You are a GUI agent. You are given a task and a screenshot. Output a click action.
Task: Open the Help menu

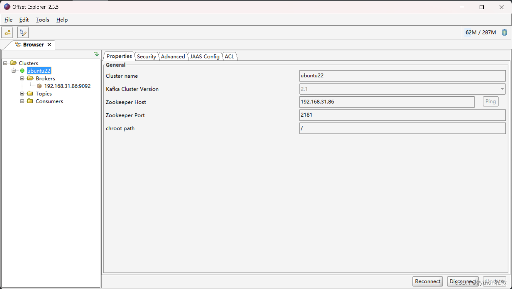click(x=62, y=20)
